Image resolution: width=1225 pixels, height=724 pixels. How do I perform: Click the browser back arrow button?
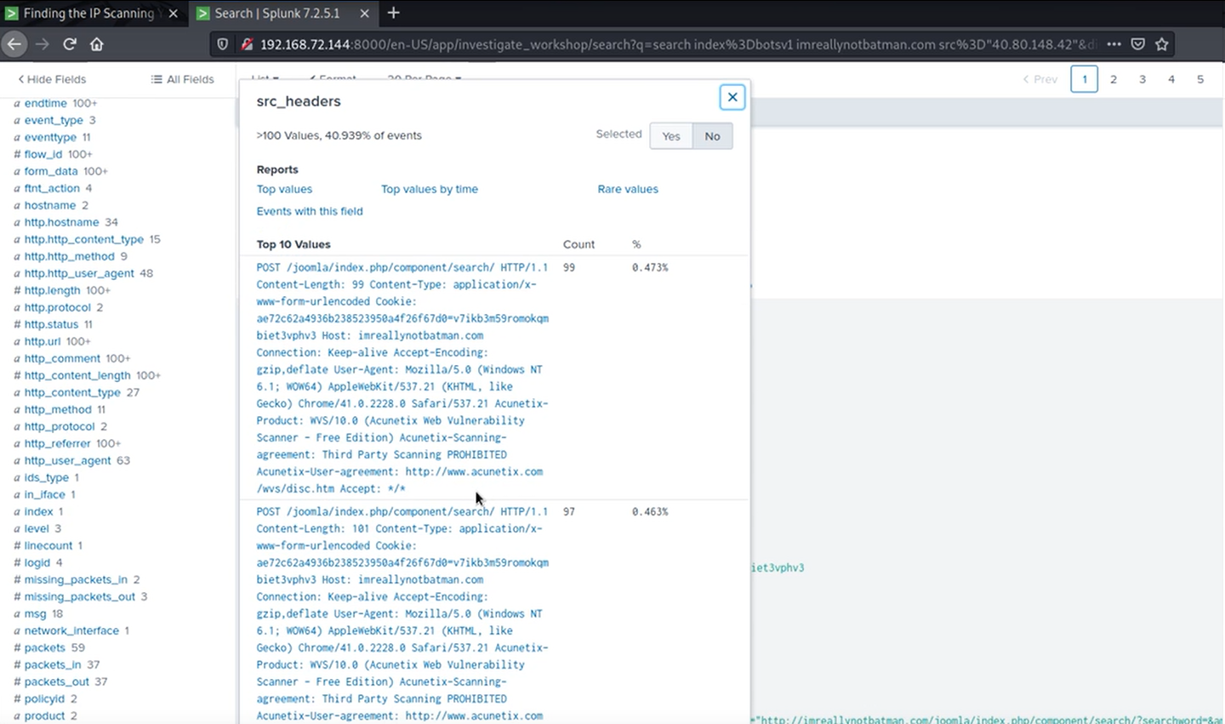click(x=14, y=44)
